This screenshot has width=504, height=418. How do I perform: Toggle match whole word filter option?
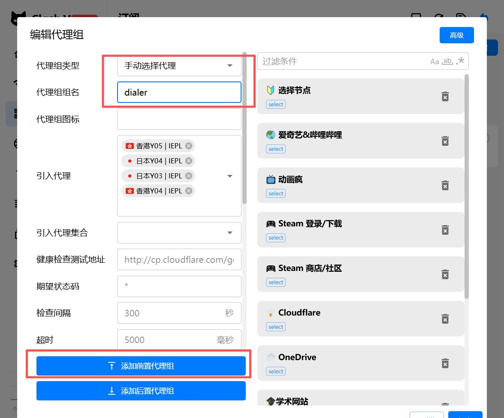tap(447, 61)
